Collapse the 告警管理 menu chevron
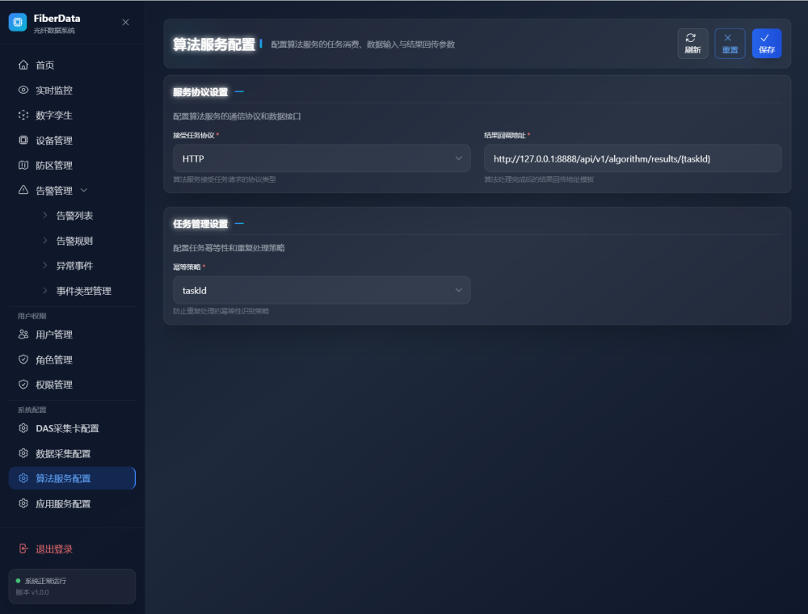Screen dimensions: 808x614 (84, 191)
